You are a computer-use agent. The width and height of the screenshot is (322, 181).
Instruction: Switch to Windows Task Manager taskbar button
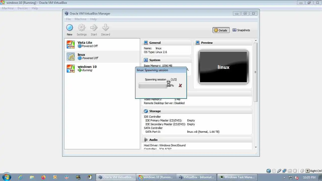pos(237,177)
